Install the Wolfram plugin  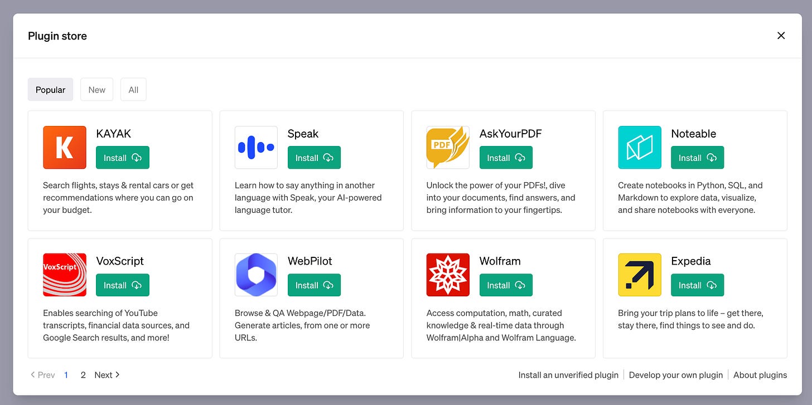(506, 285)
